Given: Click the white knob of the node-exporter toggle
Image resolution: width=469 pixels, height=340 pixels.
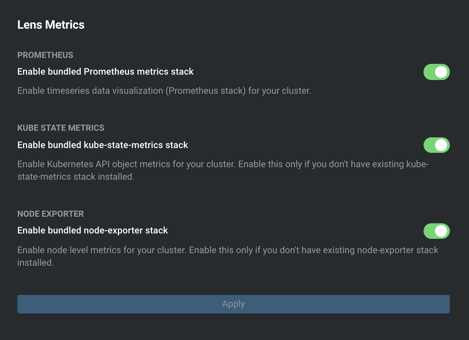Looking at the screenshot, I should (x=441, y=231).
